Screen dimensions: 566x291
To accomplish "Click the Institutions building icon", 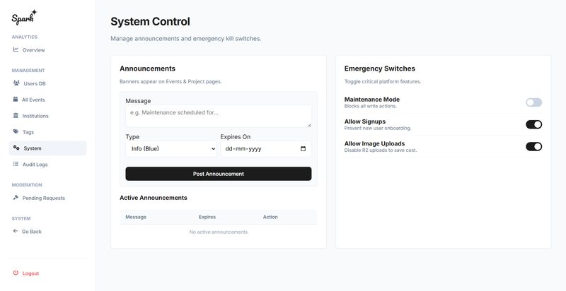I will (16, 115).
